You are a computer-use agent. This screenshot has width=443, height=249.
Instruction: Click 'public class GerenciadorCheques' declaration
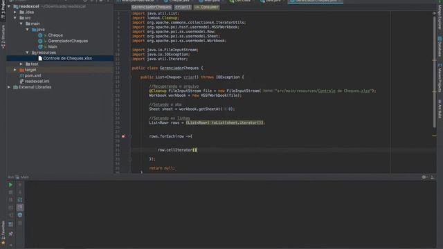point(168,68)
